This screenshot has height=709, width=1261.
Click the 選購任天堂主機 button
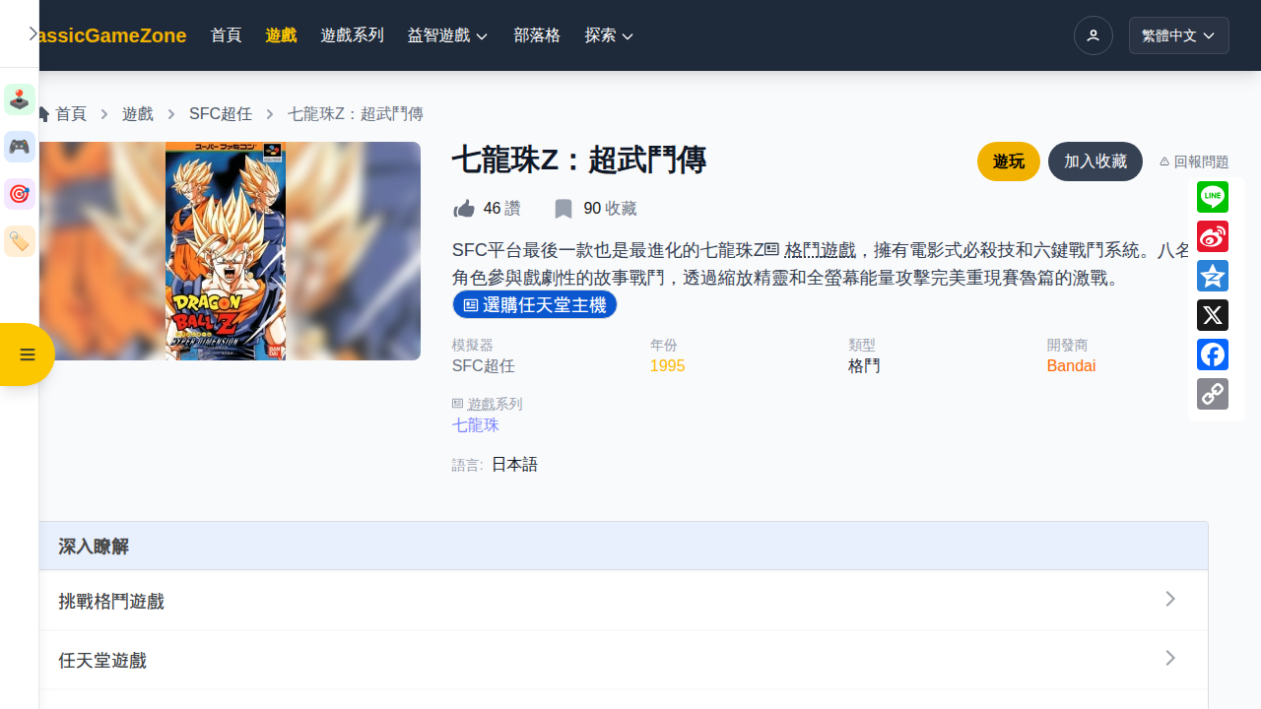535,305
